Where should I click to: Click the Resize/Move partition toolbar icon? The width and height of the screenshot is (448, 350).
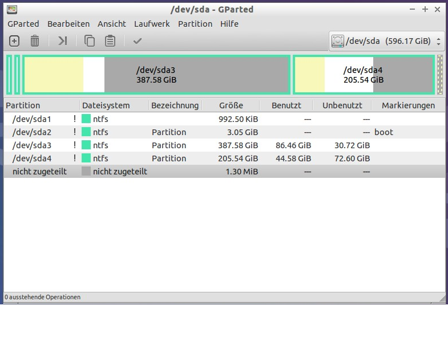point(62,41)
